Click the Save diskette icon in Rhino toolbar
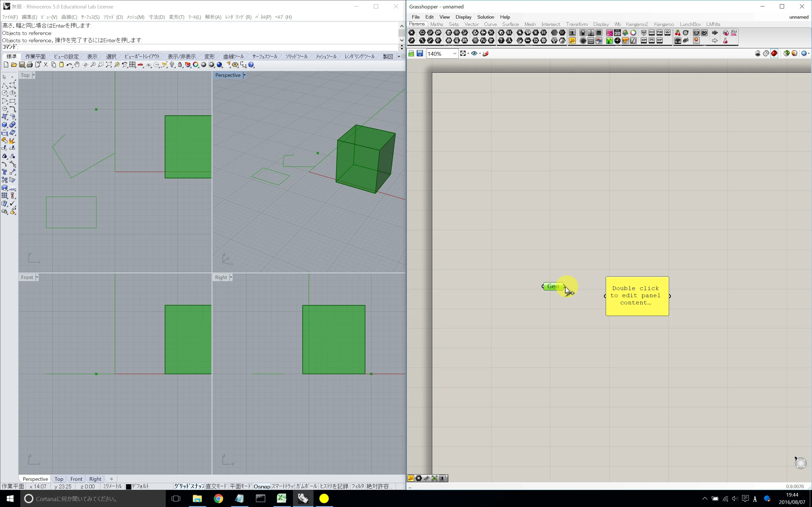The height and width of the screenshot is (507, 812). 22,65
